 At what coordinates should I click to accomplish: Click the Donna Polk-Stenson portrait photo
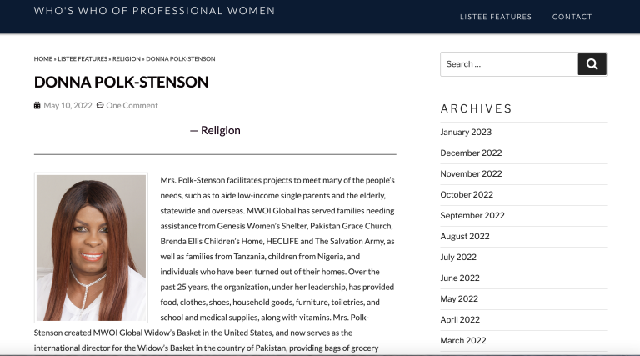coord(91,248)
